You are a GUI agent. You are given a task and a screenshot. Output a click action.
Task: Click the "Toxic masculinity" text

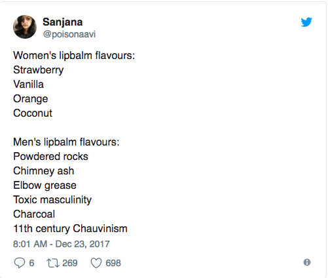click(52, 200)
